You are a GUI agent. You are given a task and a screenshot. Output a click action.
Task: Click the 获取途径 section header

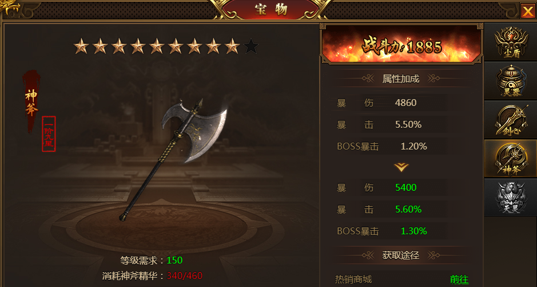click(x=401, y=255)
